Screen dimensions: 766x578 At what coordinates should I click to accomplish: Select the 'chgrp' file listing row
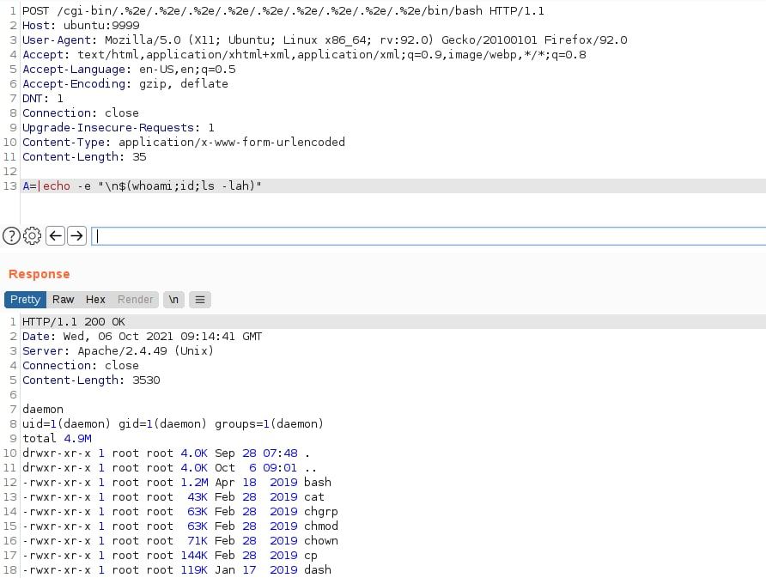(x=180, y=512)
